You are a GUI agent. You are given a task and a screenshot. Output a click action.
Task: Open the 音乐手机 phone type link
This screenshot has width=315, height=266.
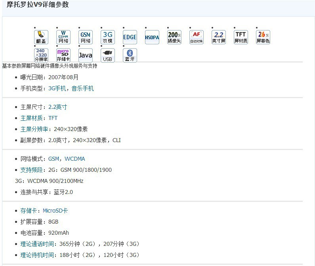click(x=82, y=88)
